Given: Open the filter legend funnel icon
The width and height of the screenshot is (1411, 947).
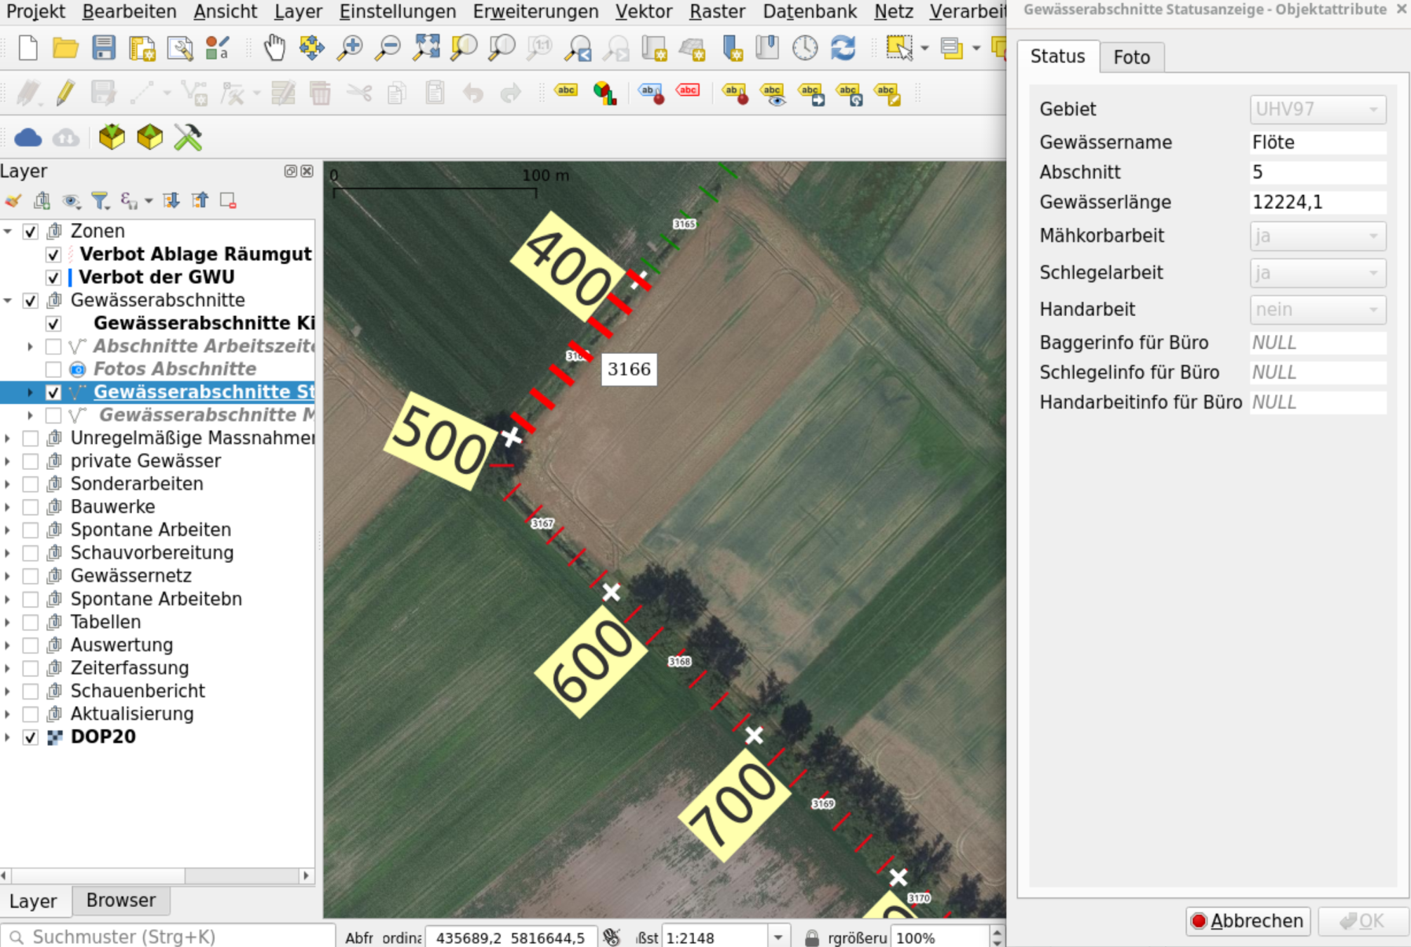Looking at the screenshot, I should coord(100,201).
